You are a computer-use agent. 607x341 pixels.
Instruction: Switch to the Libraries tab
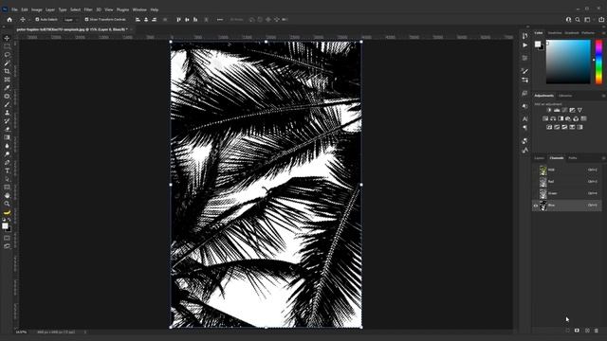coord(565,96)
